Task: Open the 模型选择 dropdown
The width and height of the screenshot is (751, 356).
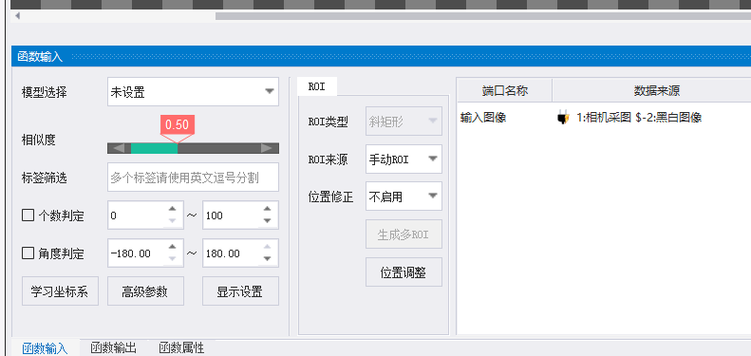Action: click(270, 91)
